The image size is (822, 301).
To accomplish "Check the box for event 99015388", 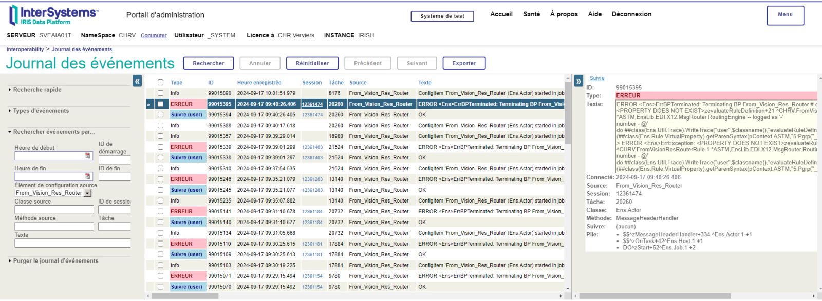I will (x=160, y=126).
